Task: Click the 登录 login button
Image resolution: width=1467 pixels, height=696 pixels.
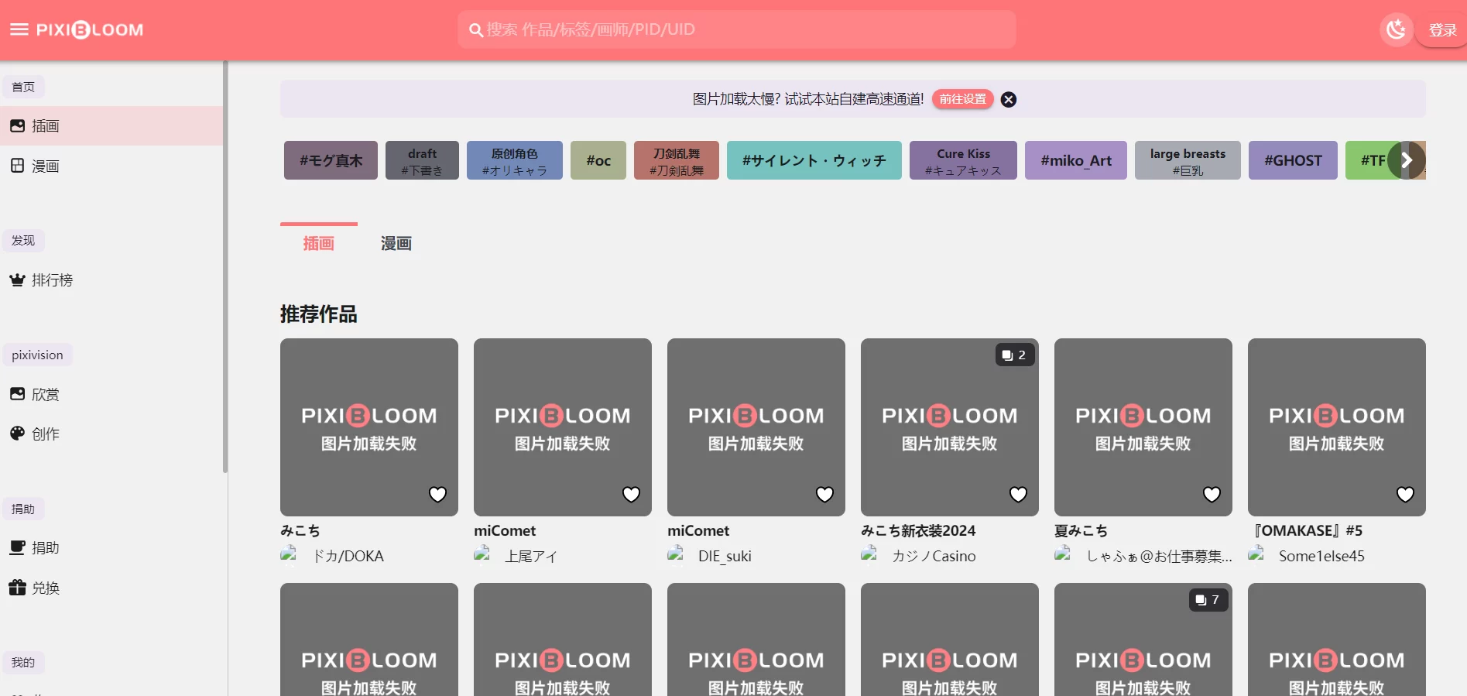Action: pyautogui.click(x=1441, y=30)
